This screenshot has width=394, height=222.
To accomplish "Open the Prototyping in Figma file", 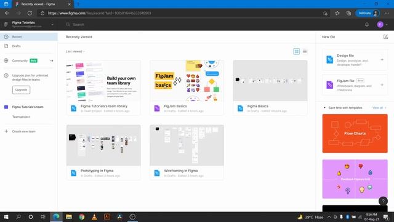I will point(103,152).
